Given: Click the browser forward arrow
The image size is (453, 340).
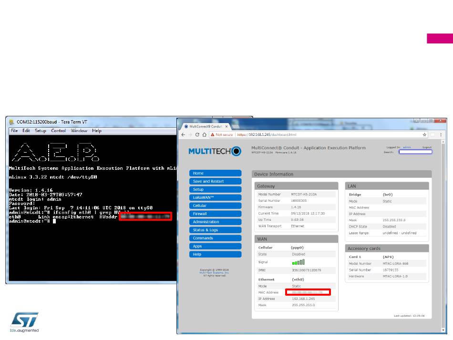Looking at the screenshot, I should pos(190,134).
